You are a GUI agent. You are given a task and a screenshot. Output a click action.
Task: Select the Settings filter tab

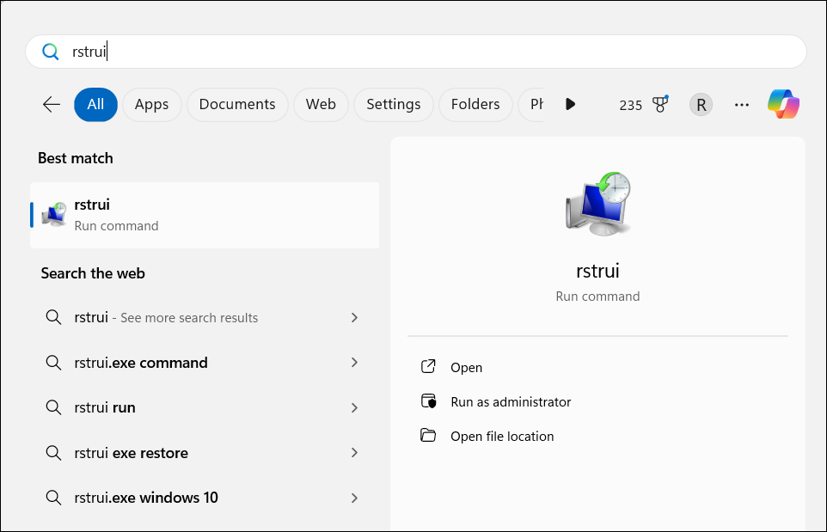pos(393,104)
